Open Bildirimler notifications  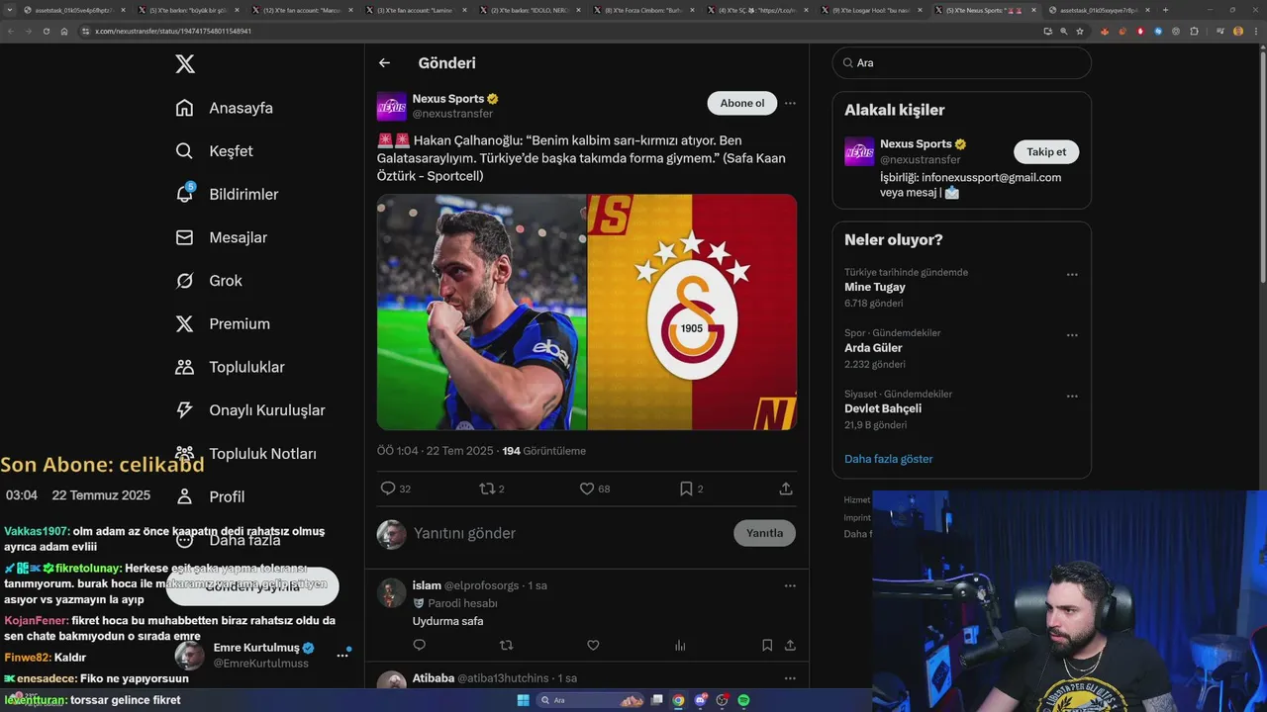pos(227,194)
